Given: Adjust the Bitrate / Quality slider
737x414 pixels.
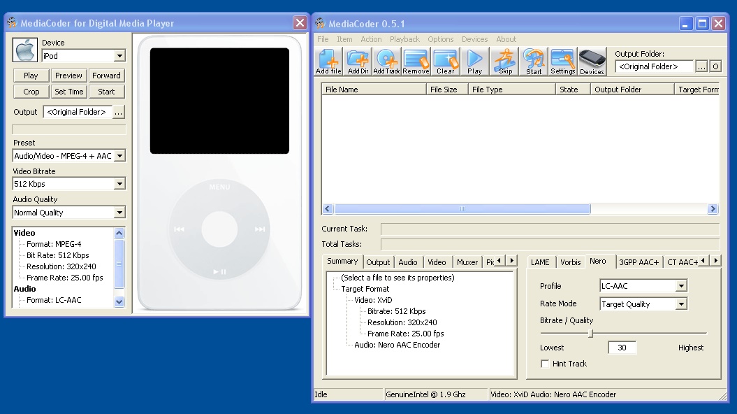Looking at the screenshot, I should 591,333.
